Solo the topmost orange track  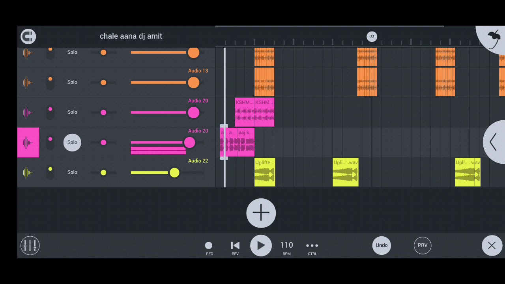click(x=72, y=52)
